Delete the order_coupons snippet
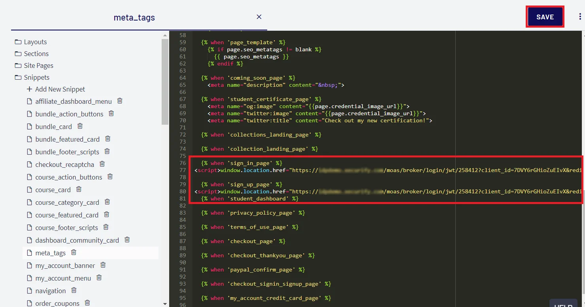Screen dimensions: 585x307 tap(87, 303)
